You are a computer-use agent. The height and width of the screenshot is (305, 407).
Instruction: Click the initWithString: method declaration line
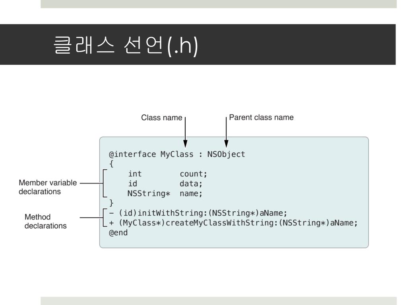click(198, 213)
